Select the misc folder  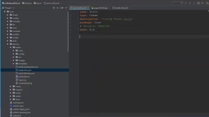[x=13, y=28]
